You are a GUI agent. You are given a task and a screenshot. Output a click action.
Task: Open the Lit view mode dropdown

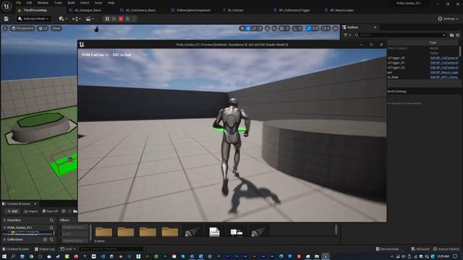pyautogui.click(x=43, y=28)
